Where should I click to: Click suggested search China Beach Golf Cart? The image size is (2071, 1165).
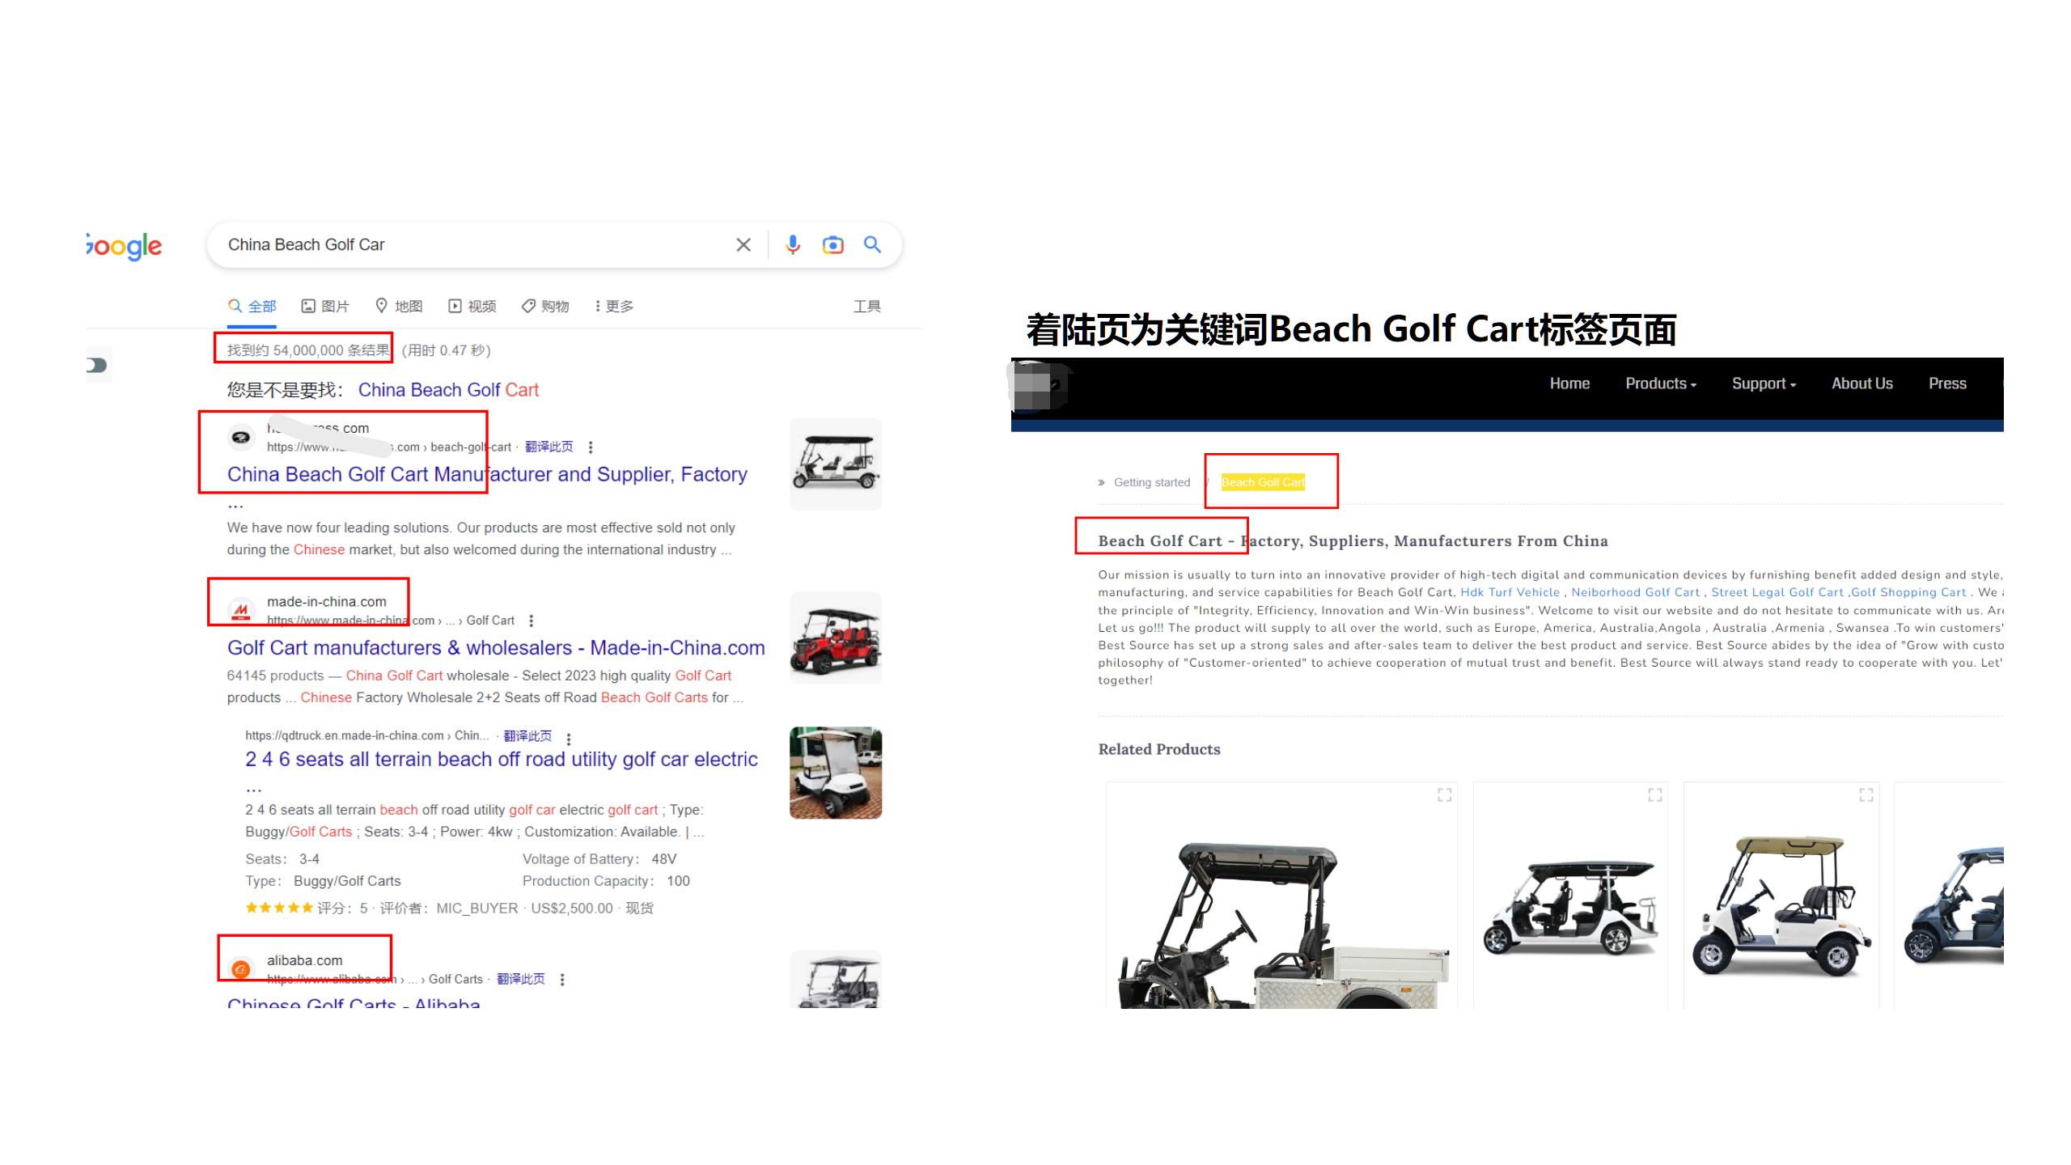(x=448, y=390)
